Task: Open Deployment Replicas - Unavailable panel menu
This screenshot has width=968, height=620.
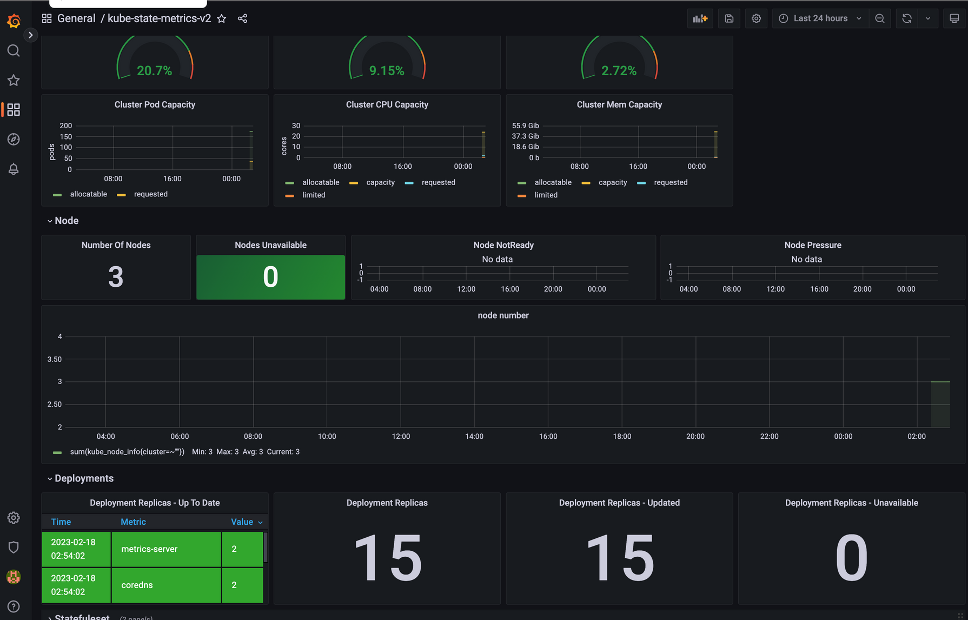Action: pos(851,503)
